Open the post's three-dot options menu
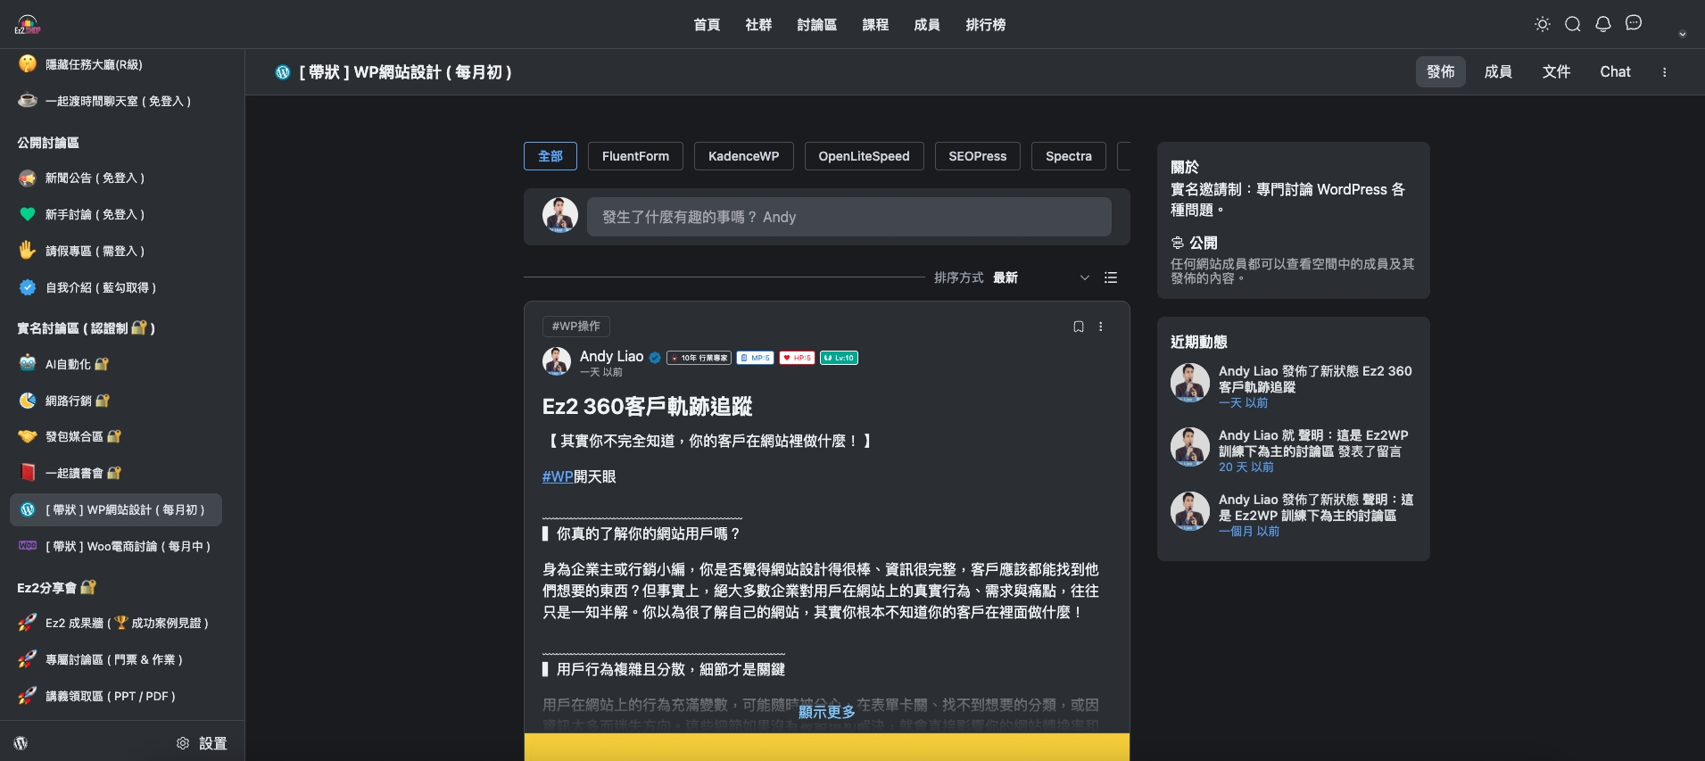The height and width of the screenshot is (761, 1705). (1100, 327)
